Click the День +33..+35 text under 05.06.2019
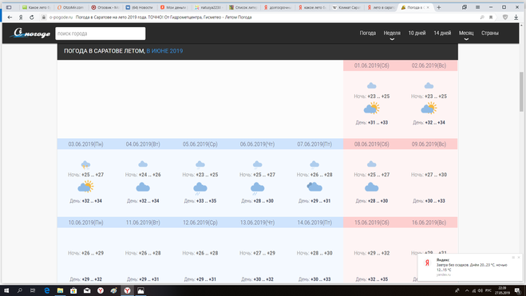Screen dimensions: 526x296 click(x=200, y=201)
